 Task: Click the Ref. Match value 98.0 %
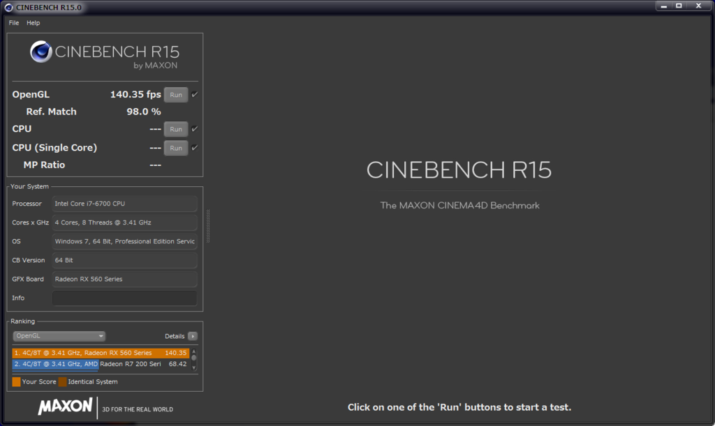point(144,112)
